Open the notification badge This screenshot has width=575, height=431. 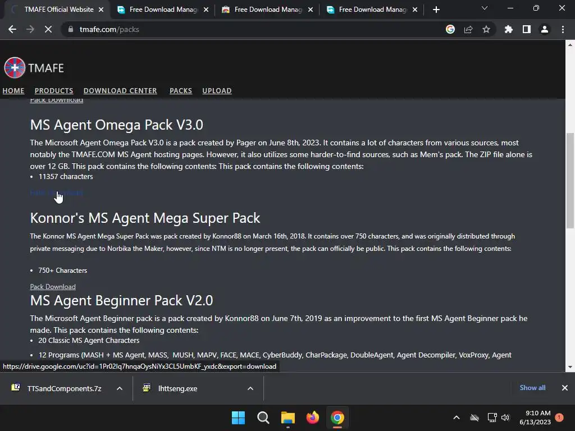[x=559, y=418]
